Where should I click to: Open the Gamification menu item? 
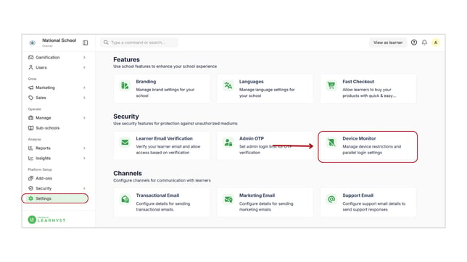[x=57, y=57]
